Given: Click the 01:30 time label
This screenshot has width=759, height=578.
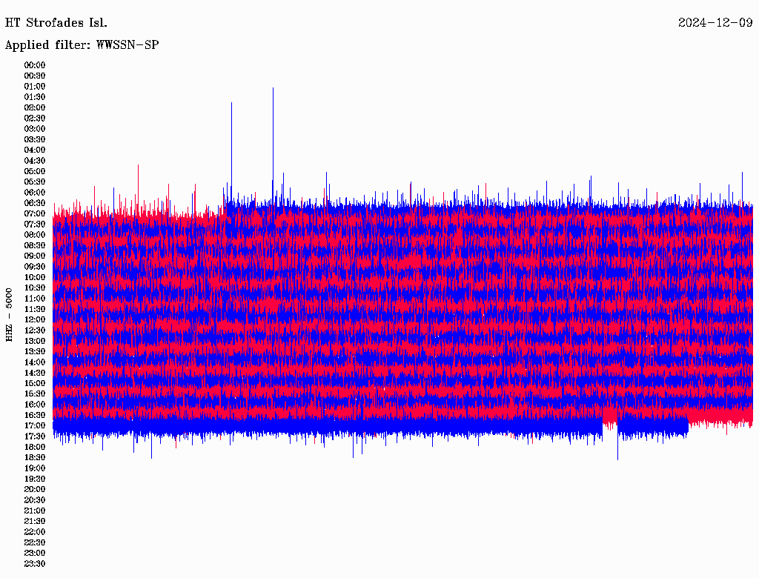Looking at the screenshot, I should [x=35, y=97].
